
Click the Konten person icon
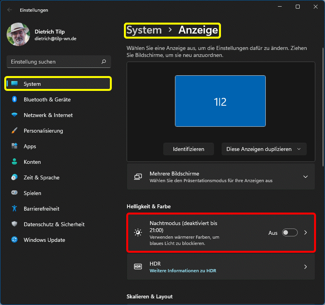pos(14,162)
